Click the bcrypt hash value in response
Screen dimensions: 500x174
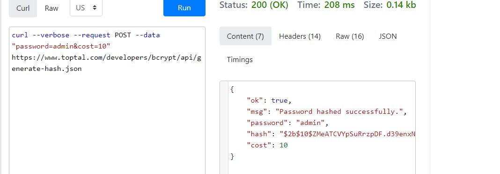click(347, 134)
